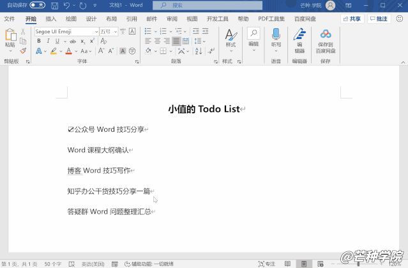Toggle checkbox before 公众号 Word 技巧分享
408x268 pixels.
point(70,129)
